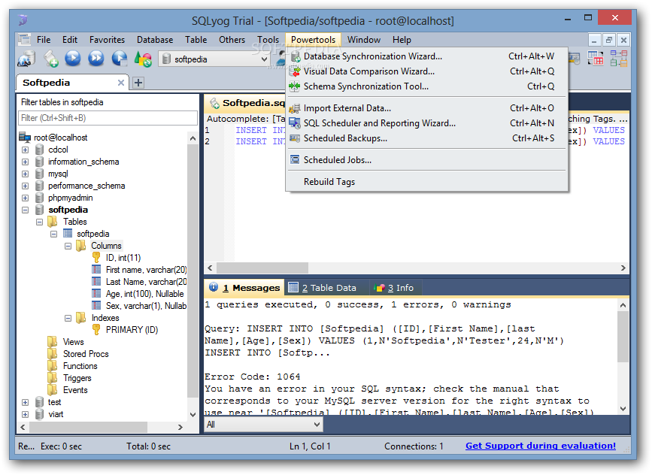This screenshot has height=475, width=652.
Task: Open the All filter dropdown below messages
Action: click(x=262, y=425)
